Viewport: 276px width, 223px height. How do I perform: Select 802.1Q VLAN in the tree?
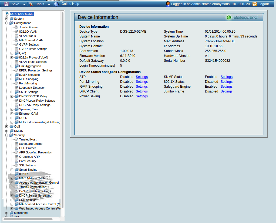point(28,32)
